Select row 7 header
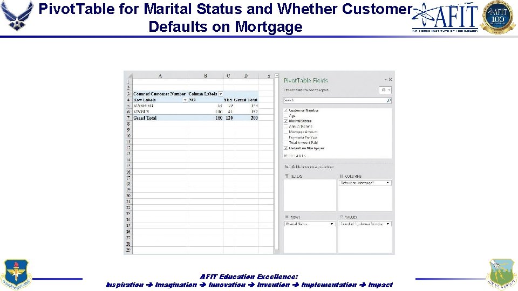 tap(128, 118)
